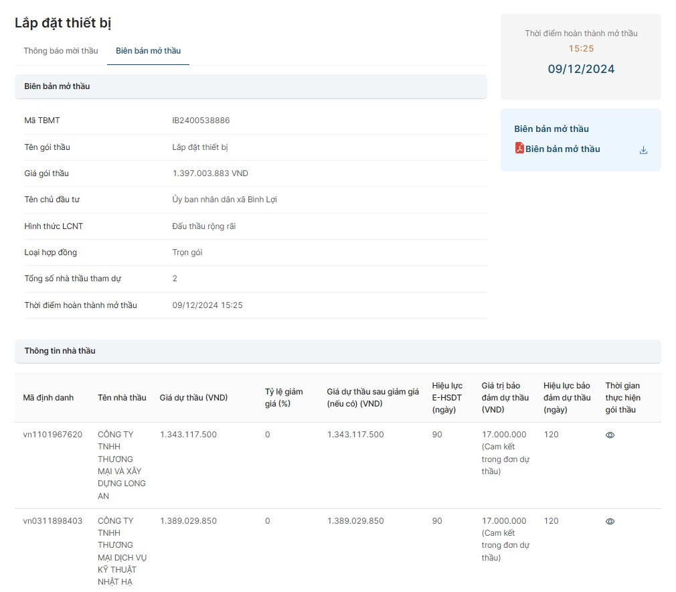The width and height of the screenshot is (676, 592).
Task: Select the Biên bản mở thầu tab
Action: click(148, 51)
